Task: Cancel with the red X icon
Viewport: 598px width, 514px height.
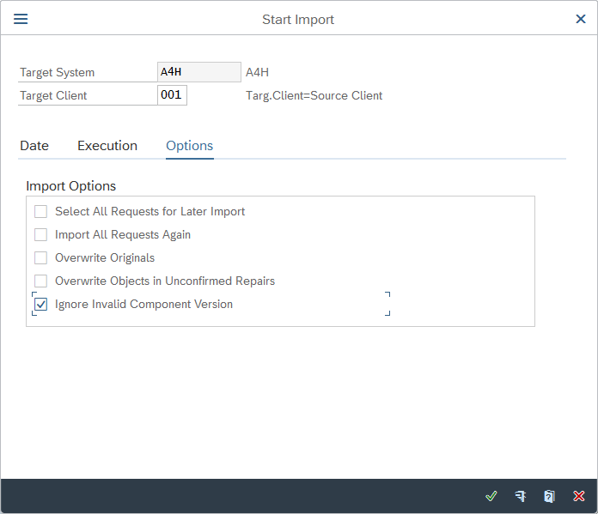Action: pos(579,496)
